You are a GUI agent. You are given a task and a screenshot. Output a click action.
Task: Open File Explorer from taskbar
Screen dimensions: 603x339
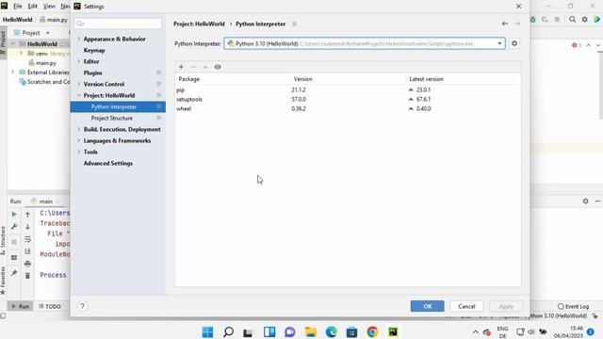[x=311, y=331]
